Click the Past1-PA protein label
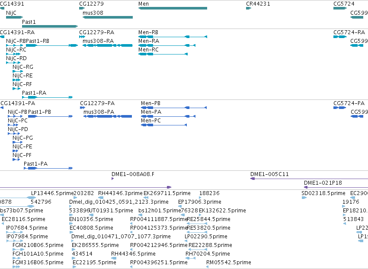 [x=35, y=164]
